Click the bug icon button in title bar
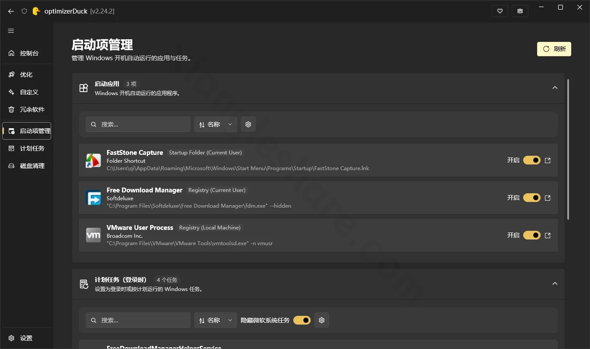The width and height of the screenshot is (590, 349). (x=520, y=11)
